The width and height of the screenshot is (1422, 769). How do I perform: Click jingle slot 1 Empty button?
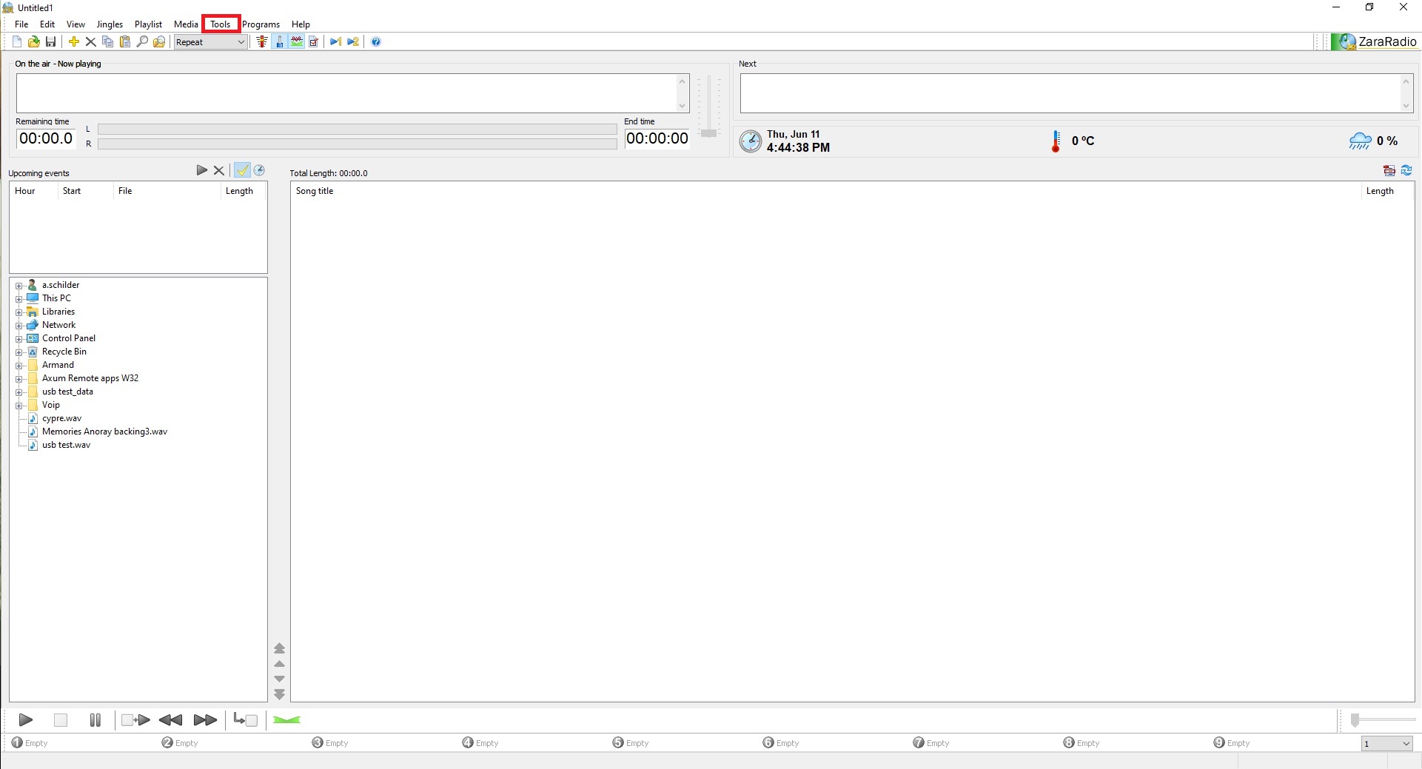click(30, 743)
